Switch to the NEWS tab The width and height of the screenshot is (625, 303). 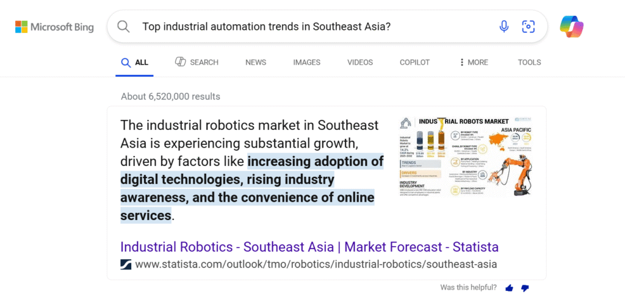(256, 63)
